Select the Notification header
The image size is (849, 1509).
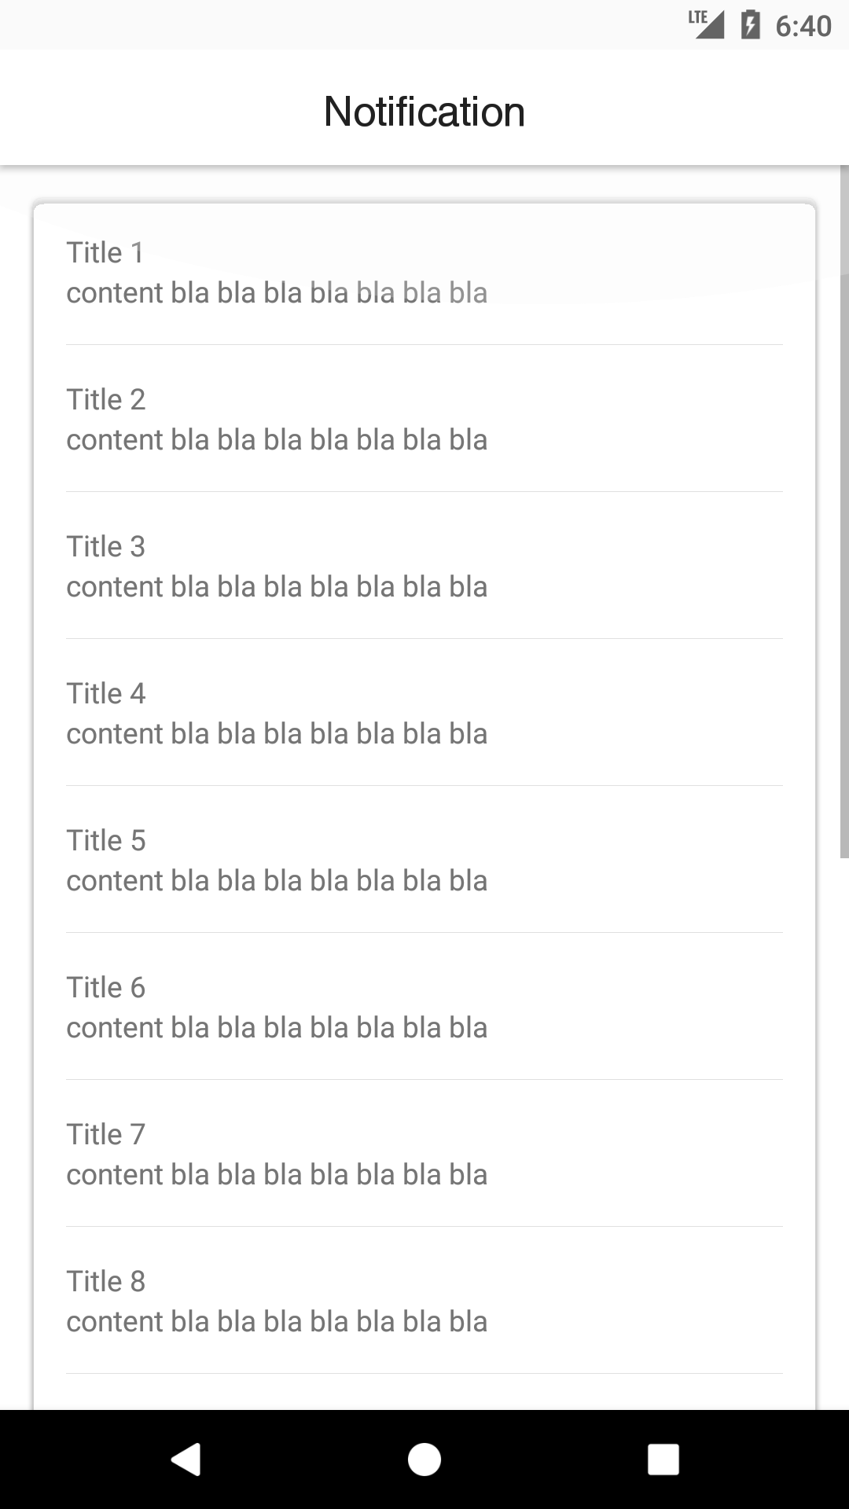[424, 110]
